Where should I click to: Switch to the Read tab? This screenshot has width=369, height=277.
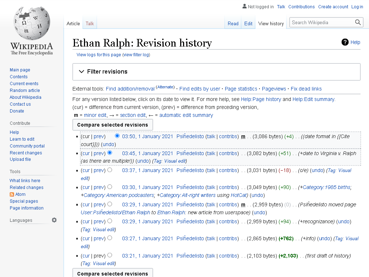click(233, 23)
